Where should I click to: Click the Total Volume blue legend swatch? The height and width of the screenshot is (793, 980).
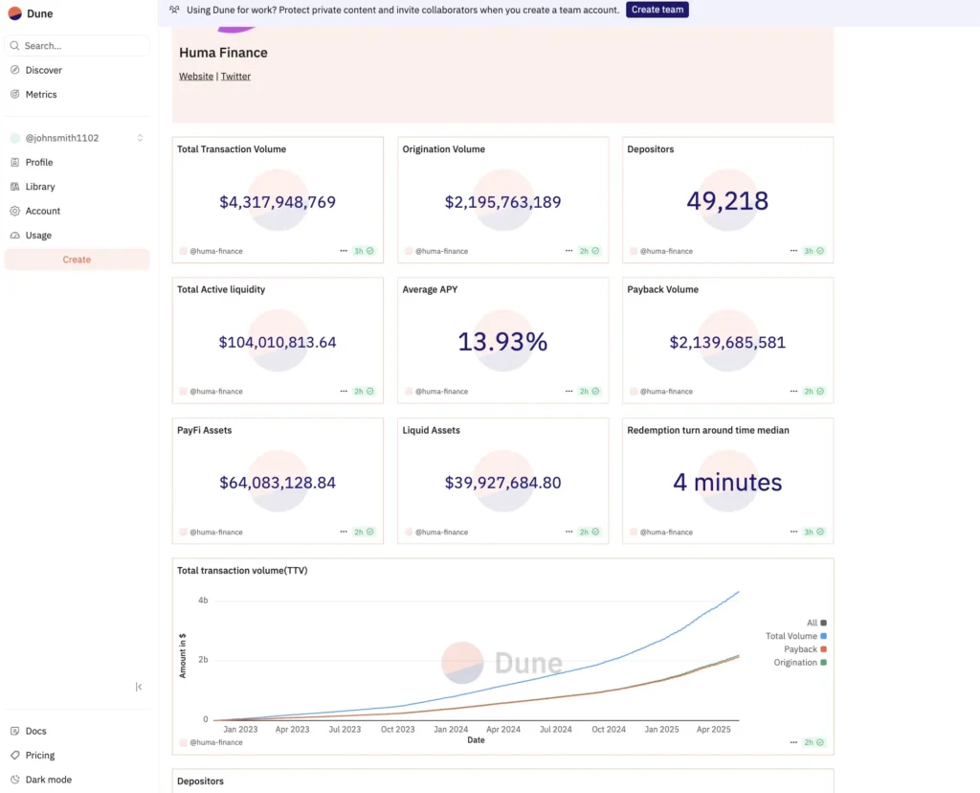[824, 636]
